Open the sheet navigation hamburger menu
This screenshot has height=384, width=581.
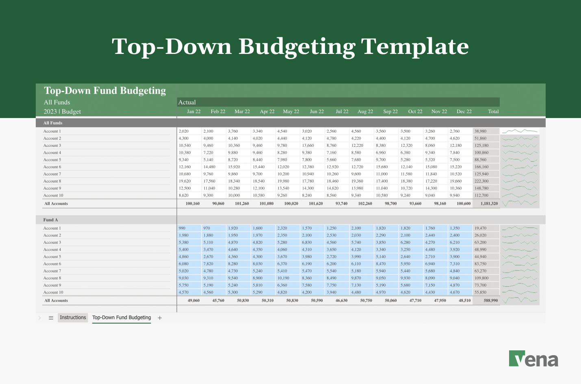click(x=50, y=317)
